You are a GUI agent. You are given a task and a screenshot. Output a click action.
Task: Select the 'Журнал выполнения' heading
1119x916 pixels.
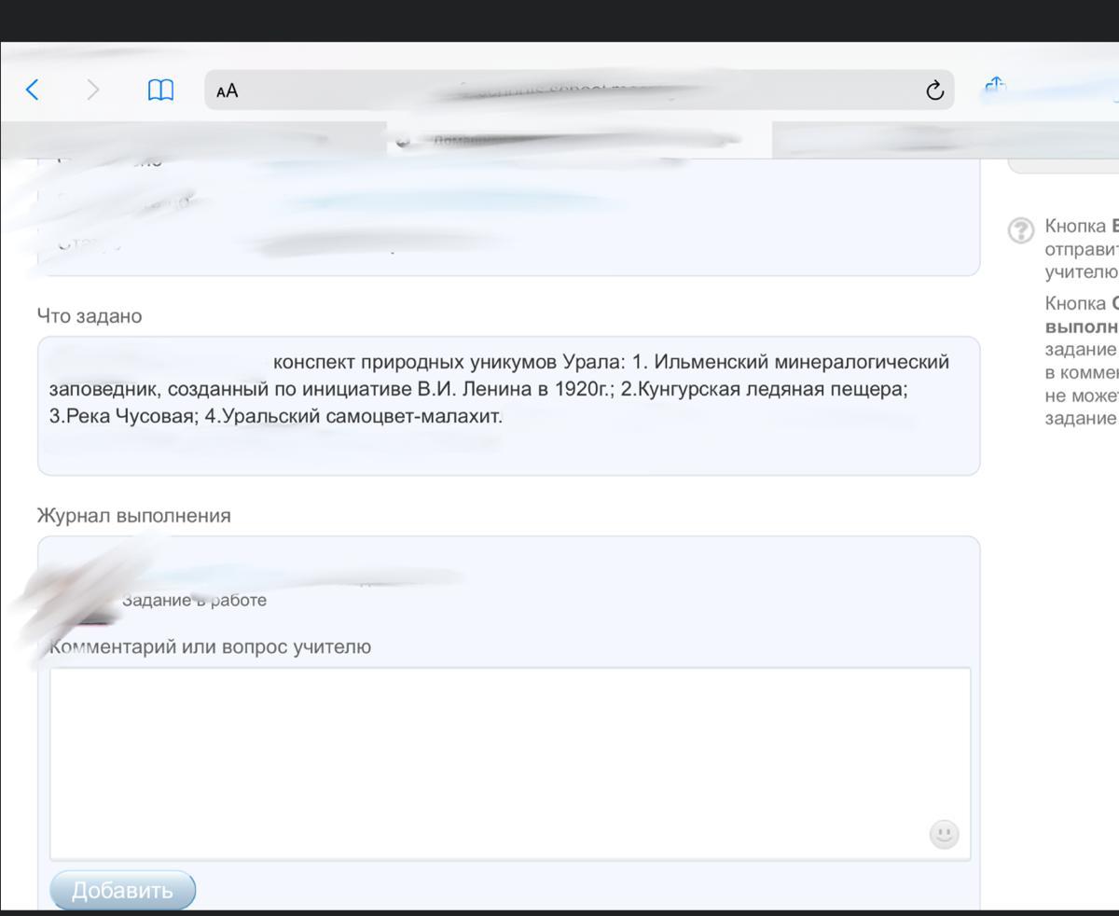pos(133,516)
